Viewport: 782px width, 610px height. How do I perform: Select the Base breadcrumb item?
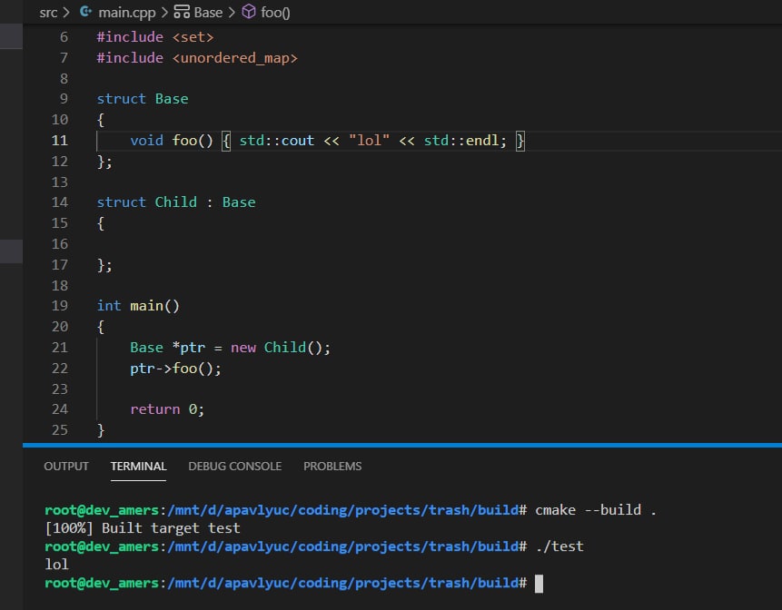tap(208, 13)
